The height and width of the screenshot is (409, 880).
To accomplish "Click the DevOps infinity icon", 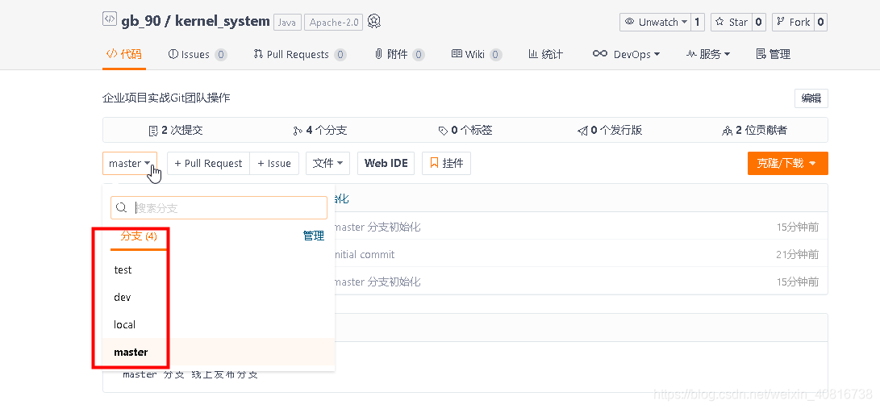I will 600,53.
